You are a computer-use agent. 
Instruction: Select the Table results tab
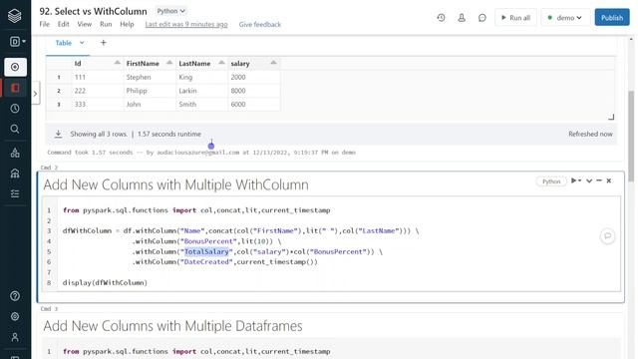(64, 43)
